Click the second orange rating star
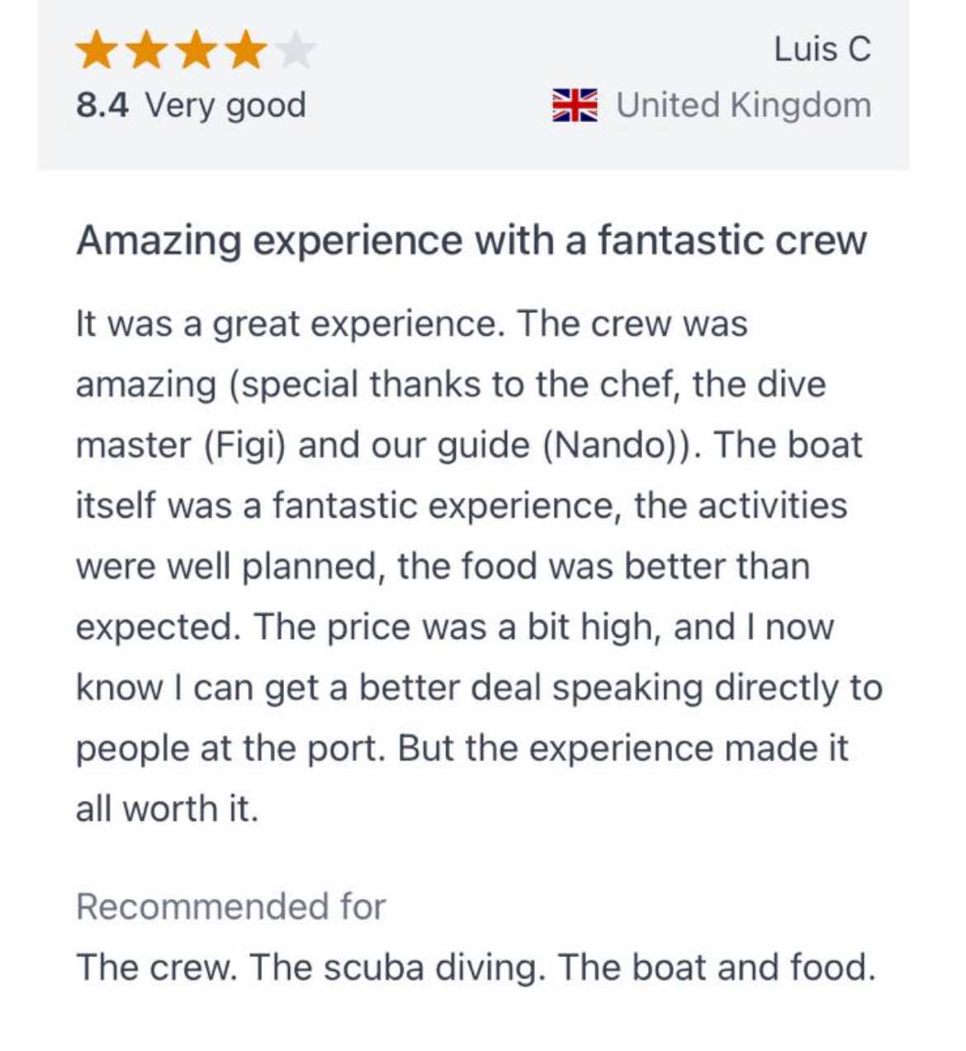 [x=148, y=50]
